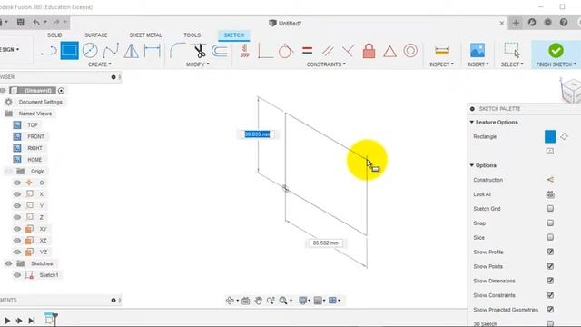Uncheck the Show Constraints checkbox
581x327 pixels.
click(x=550, y=295)
